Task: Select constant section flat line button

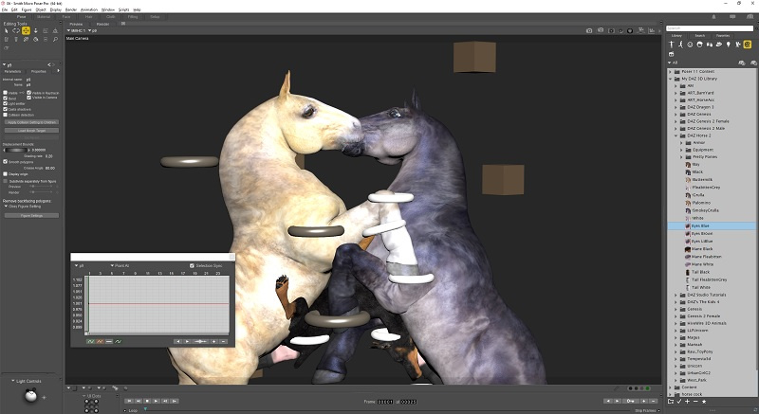Action: coord(109,342)
